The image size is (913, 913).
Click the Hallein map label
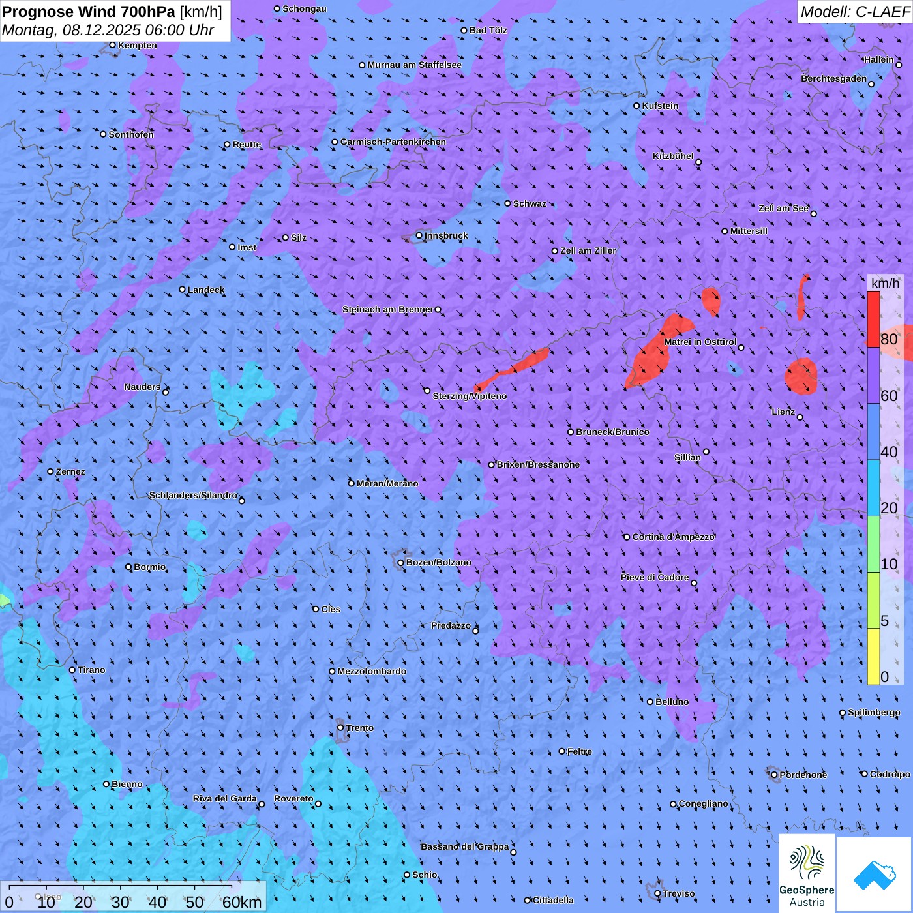tap(879, 59)
